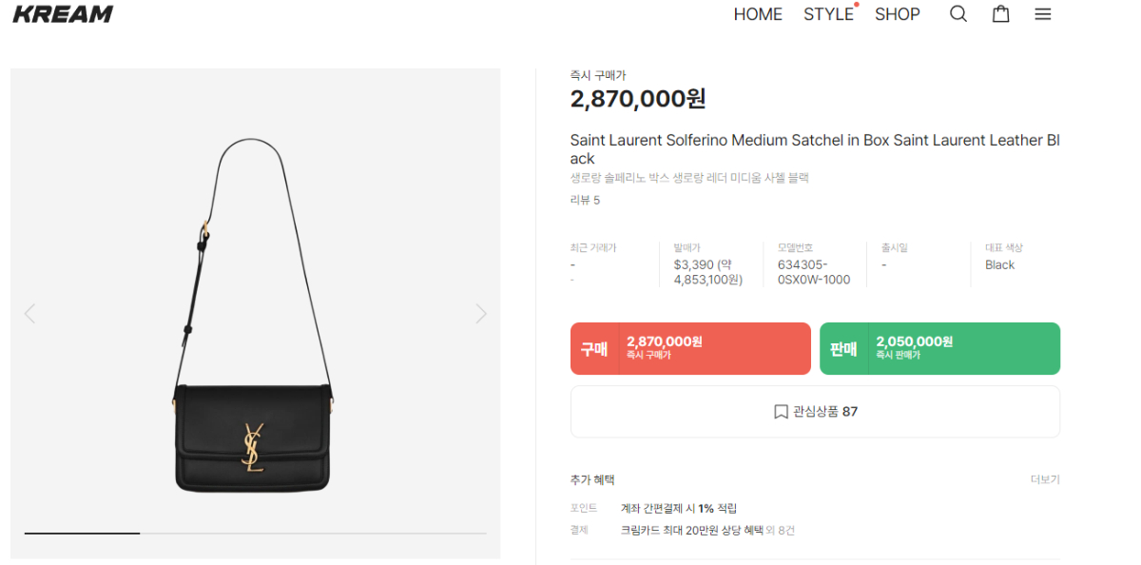Open the hamburger menu icon

click(1043, 14)
